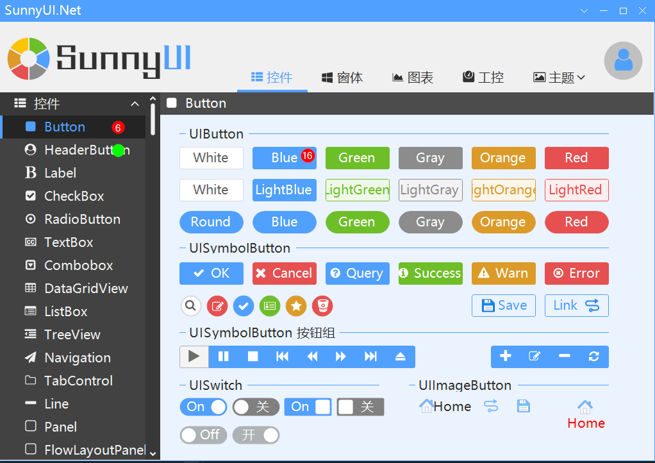Image resolution: width=655 pixels, height=463 pixels.
Task: Click the Stop button in the media group
Action: click(x=253, y=357)
